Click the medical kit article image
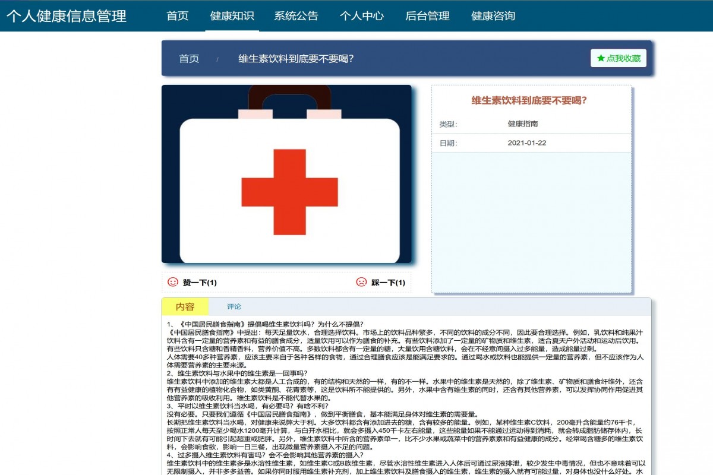713x475 pixels. coord(287,175)
